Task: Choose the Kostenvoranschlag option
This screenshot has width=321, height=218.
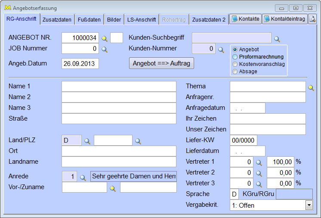Action: point(235,64)
